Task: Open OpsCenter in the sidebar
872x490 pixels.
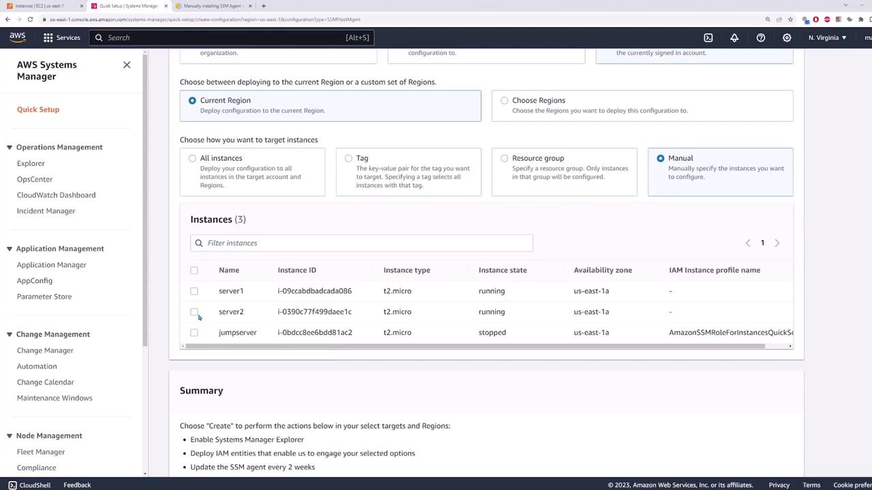Action: (35, 179)
